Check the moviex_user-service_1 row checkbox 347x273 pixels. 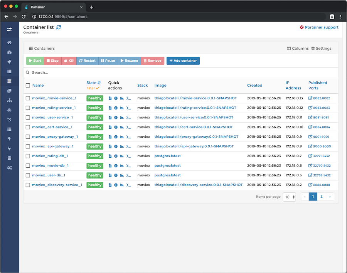coord(28,117)
